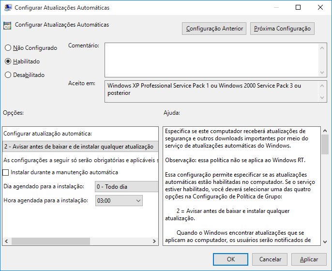This screenshot has width=332, height=271.
Task: Click the policy icon in the title bar
Action: coord(8,8)
